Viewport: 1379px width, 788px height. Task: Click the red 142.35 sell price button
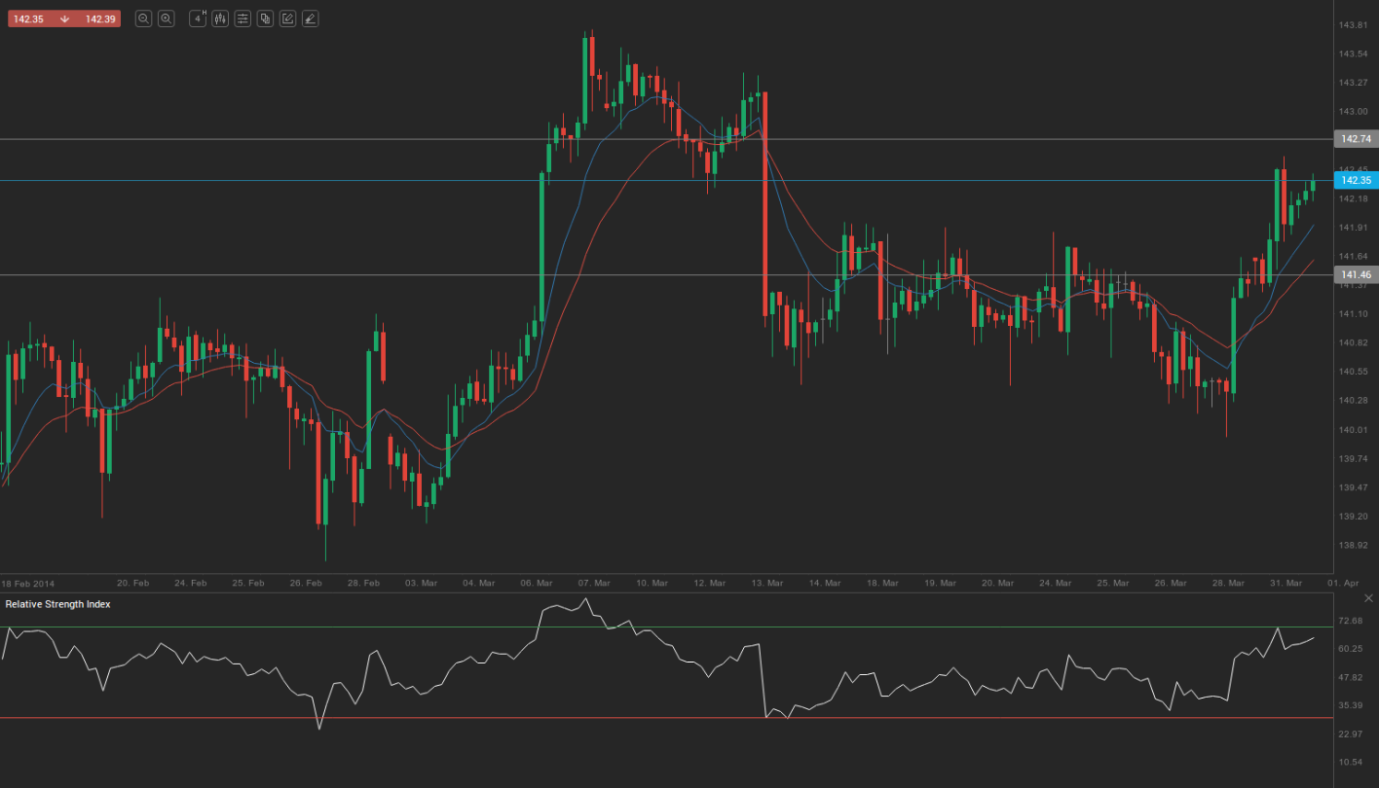[29, 18]
